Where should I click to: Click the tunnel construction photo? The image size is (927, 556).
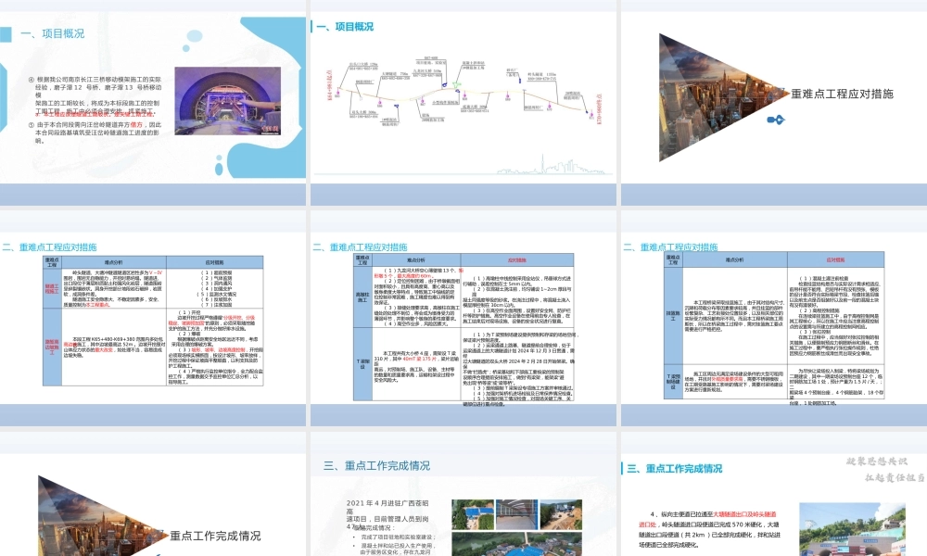pos(228,101)
